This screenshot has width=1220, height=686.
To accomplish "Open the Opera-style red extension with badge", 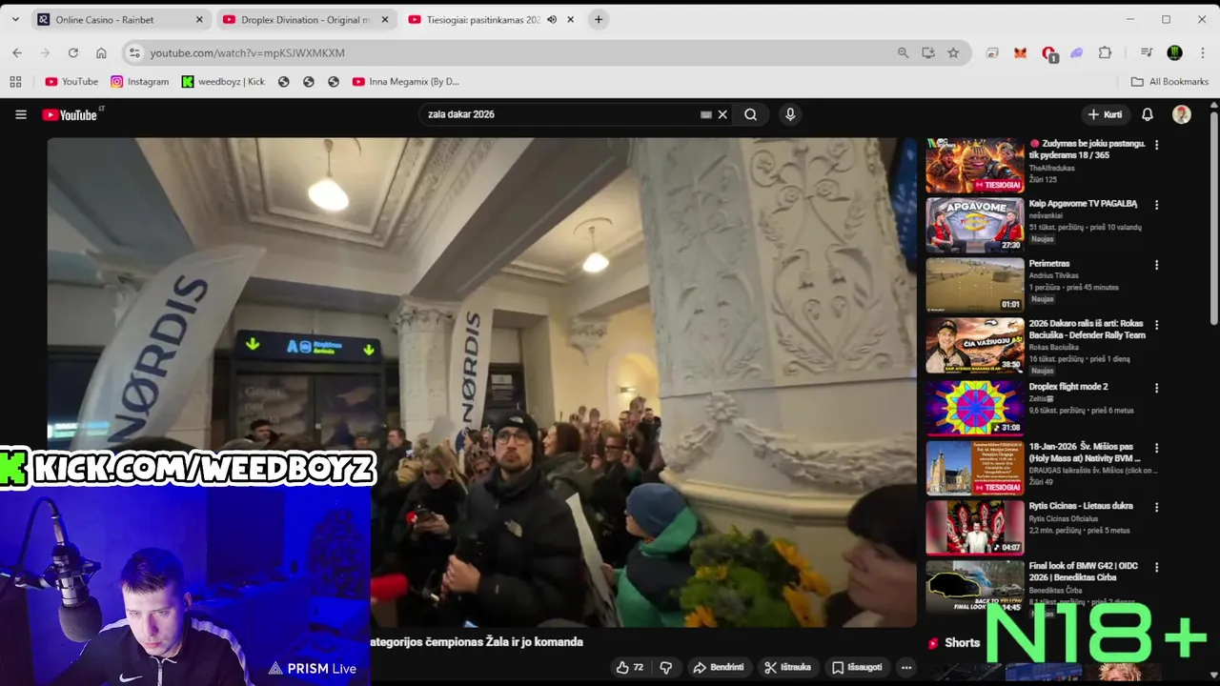I will pos(1049,53).
